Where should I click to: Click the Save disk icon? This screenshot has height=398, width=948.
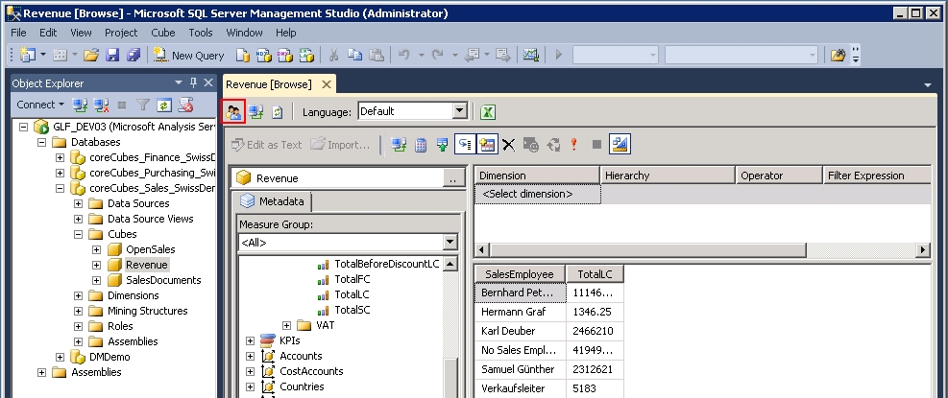point(112,55)
